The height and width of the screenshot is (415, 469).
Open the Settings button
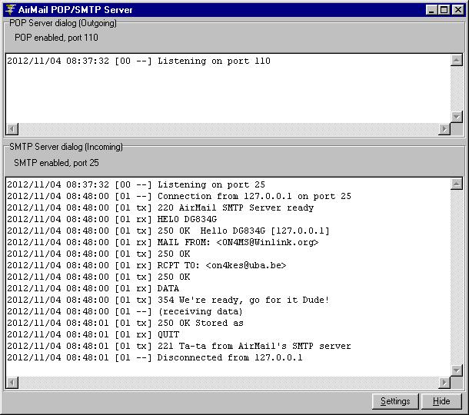(395, 401)
